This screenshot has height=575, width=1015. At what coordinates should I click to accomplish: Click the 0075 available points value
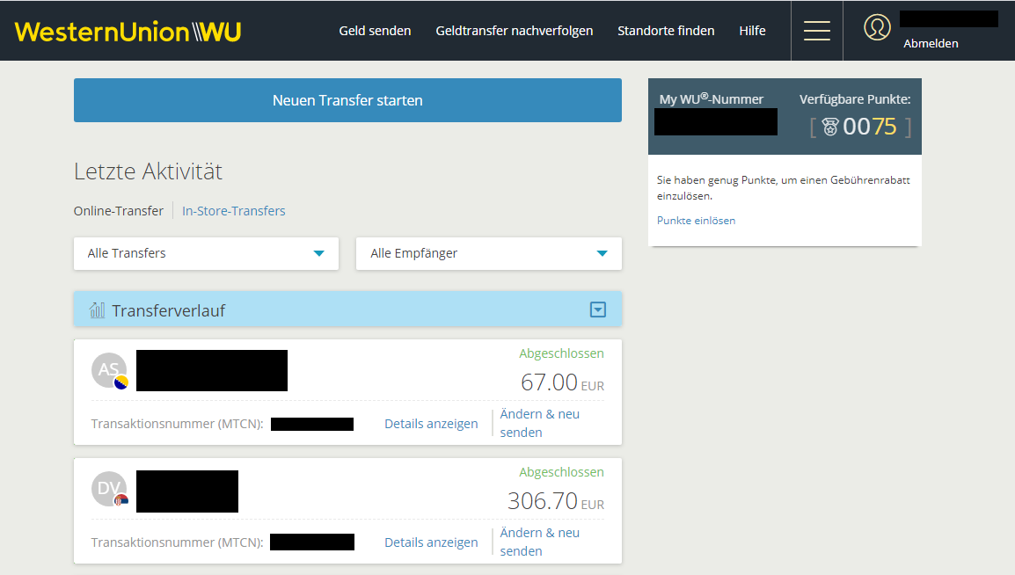869,127
